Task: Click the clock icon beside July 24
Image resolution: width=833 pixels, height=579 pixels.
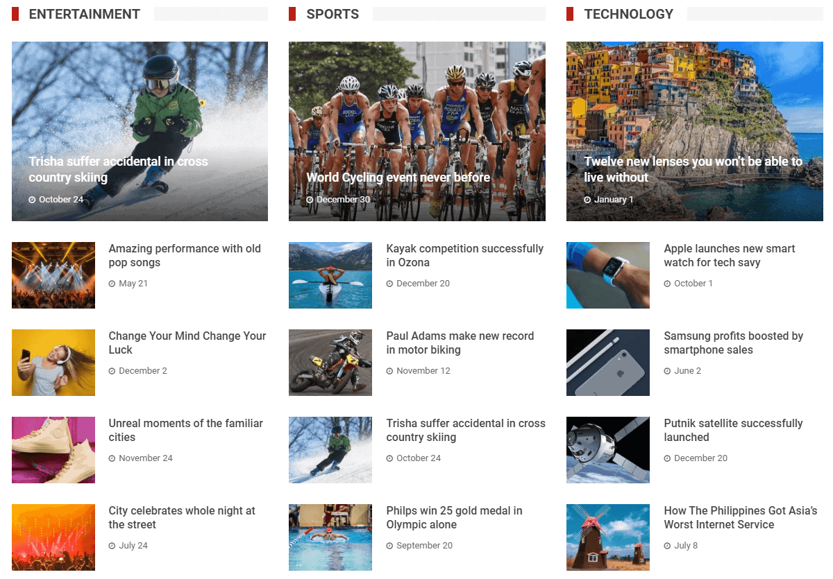Action: click(112, 546)
